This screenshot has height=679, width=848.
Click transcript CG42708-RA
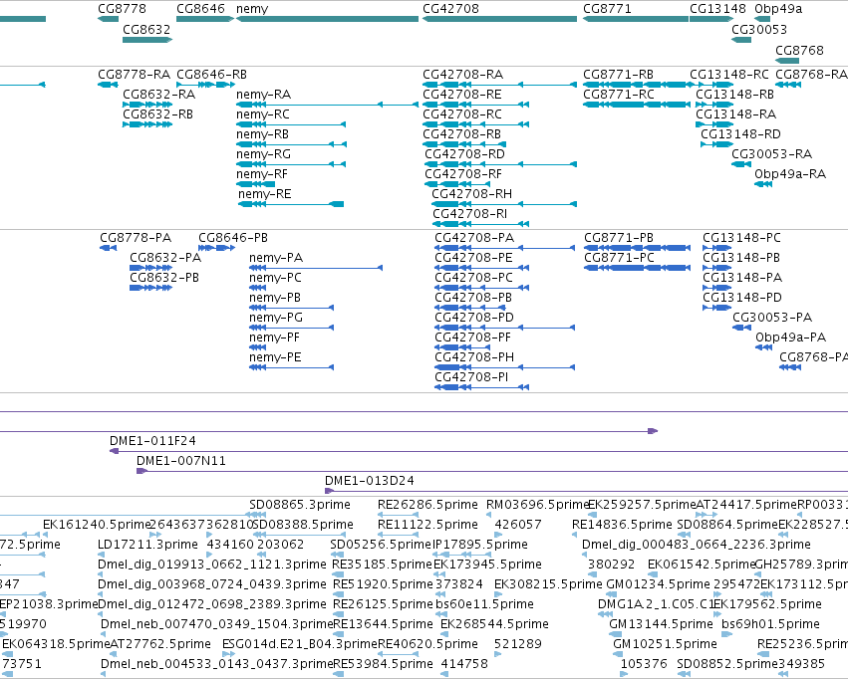tap(499, 85)
